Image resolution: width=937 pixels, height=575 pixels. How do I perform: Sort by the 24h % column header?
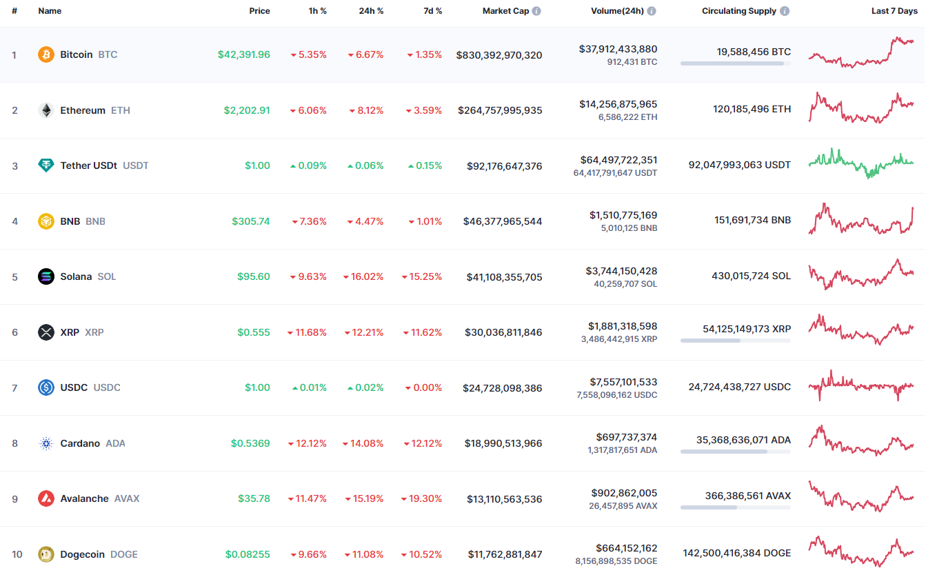tap(371, 11)
